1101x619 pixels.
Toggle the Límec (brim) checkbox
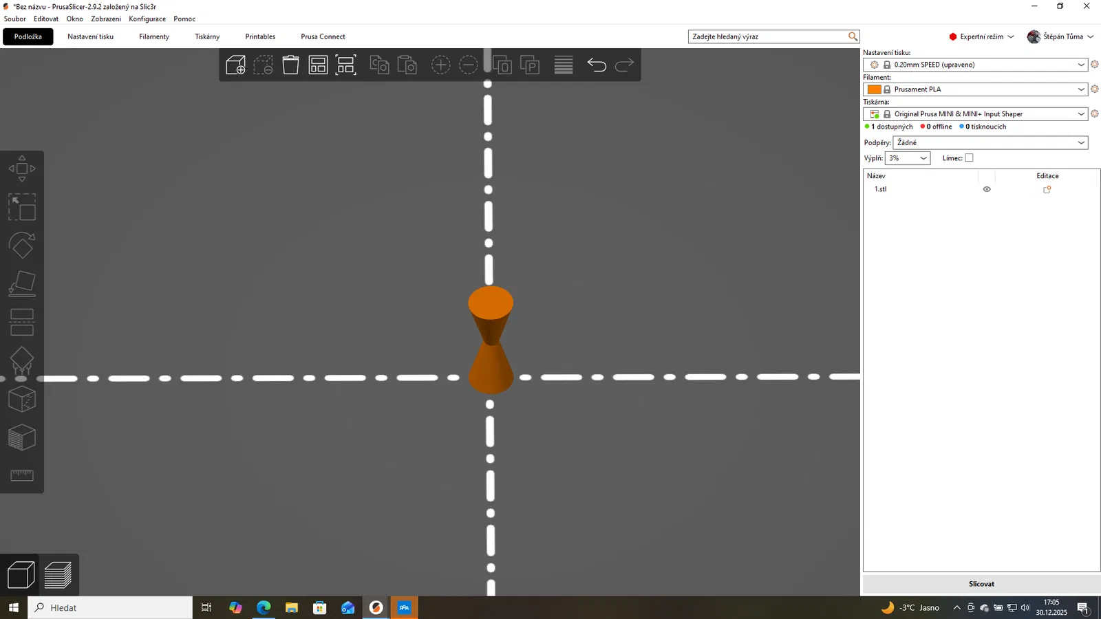pos(969,158)
